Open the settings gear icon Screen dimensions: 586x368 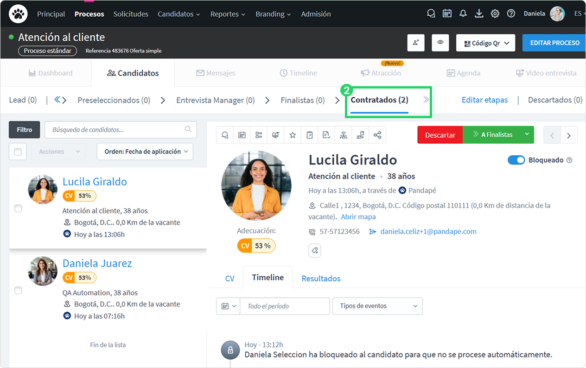click(x=495, y=13)
